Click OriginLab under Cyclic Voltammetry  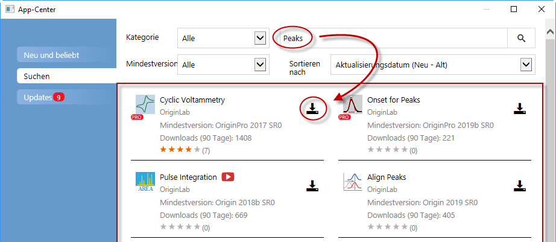point(175,112)
